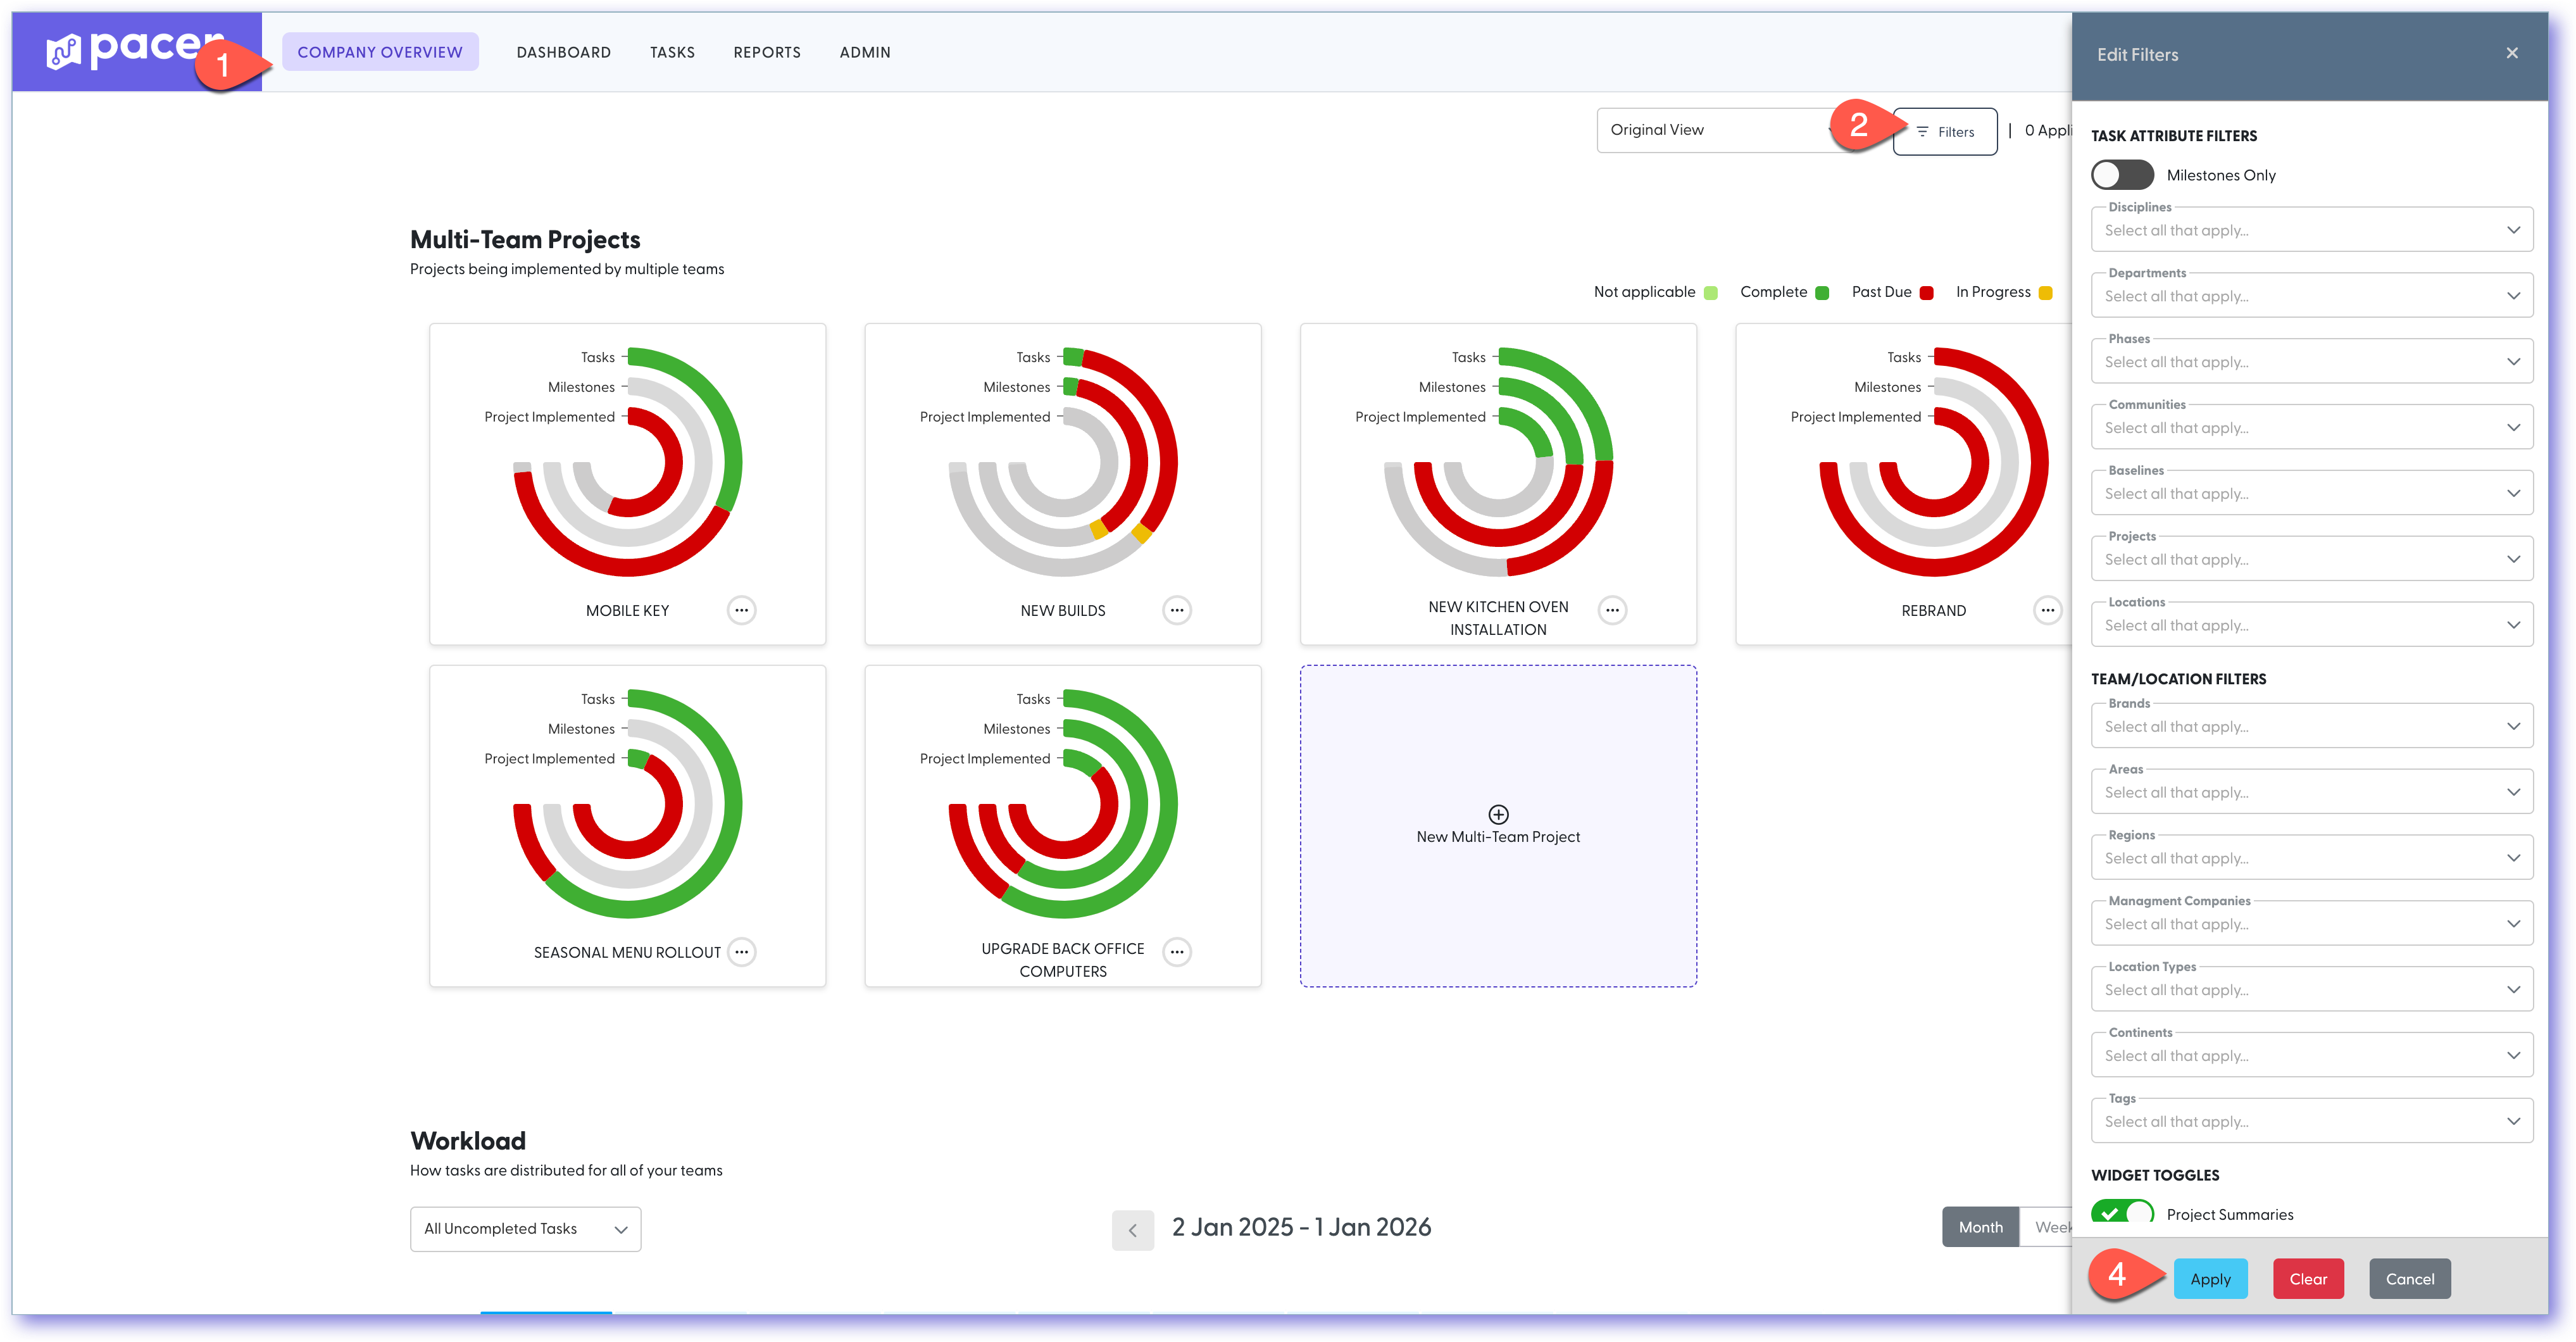Close the Edit Filters panel
2576x1342 pixels.
tap(2511, 53)
